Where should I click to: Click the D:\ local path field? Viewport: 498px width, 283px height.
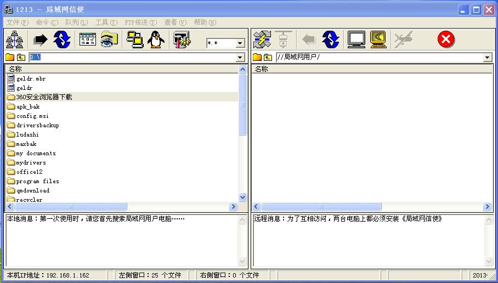pyautogui.click(x=133, y=58)
